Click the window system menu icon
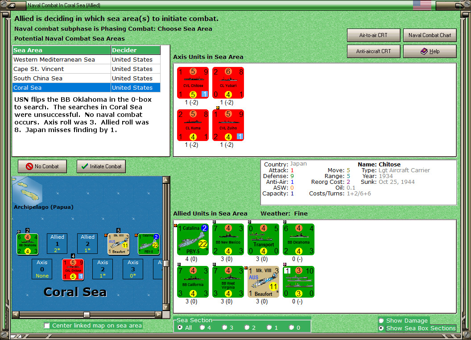471x340 pixels. 12,5
